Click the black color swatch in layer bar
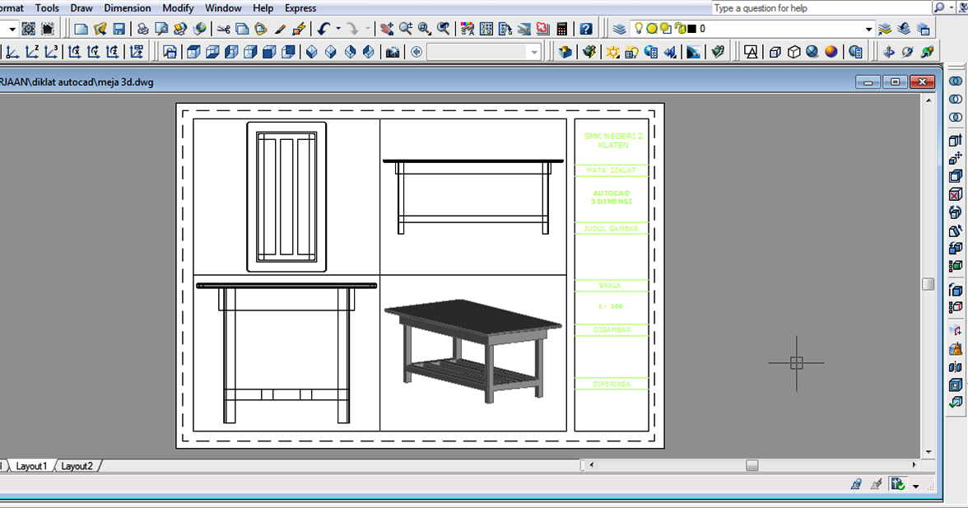Screen dimensions: 968x508 coord(691,29)
